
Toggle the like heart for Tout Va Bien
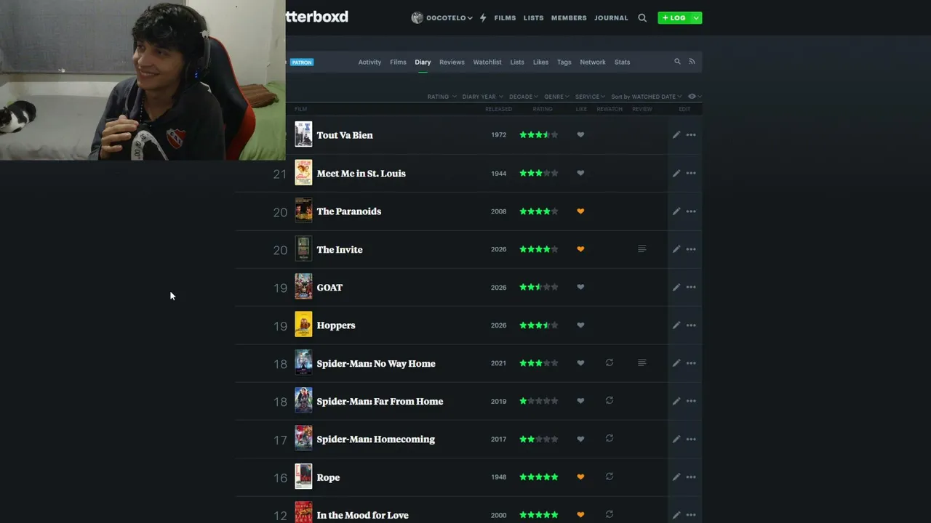click(580, 135)
